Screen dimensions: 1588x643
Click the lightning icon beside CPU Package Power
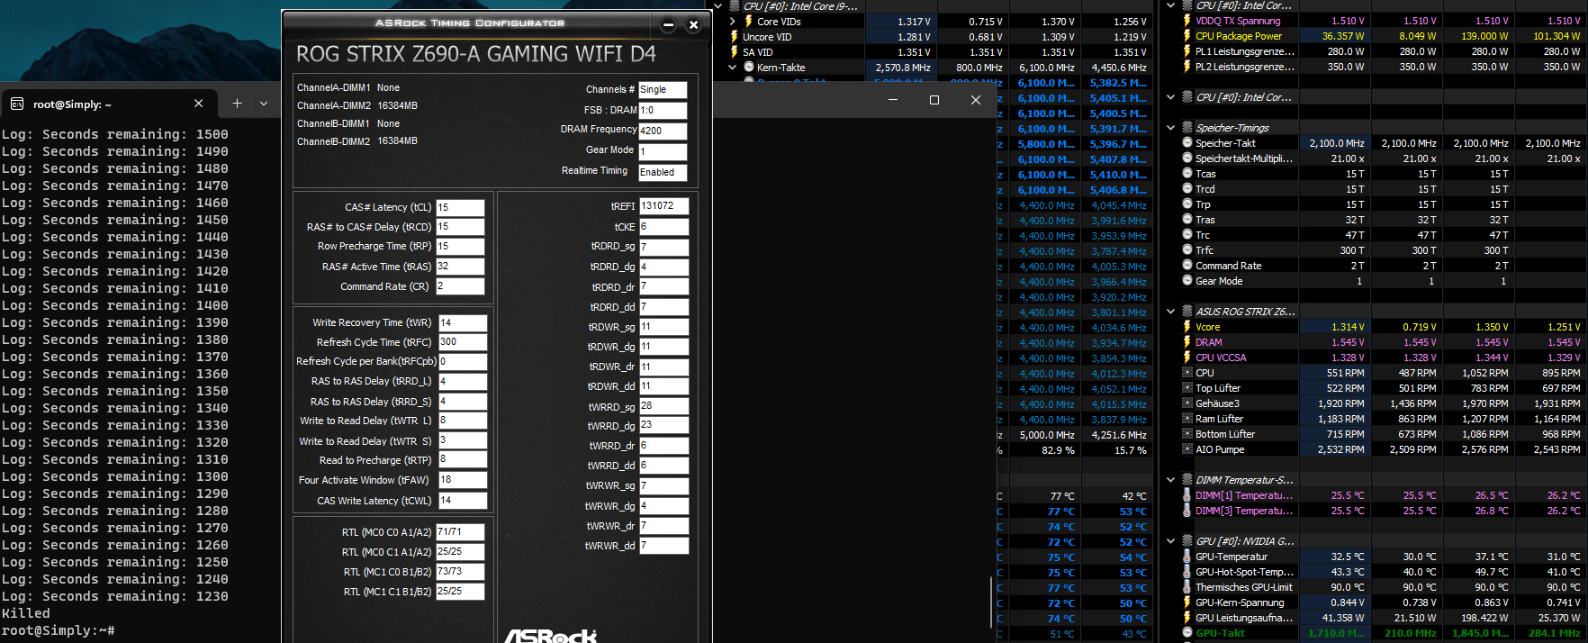coord(1186,36)
